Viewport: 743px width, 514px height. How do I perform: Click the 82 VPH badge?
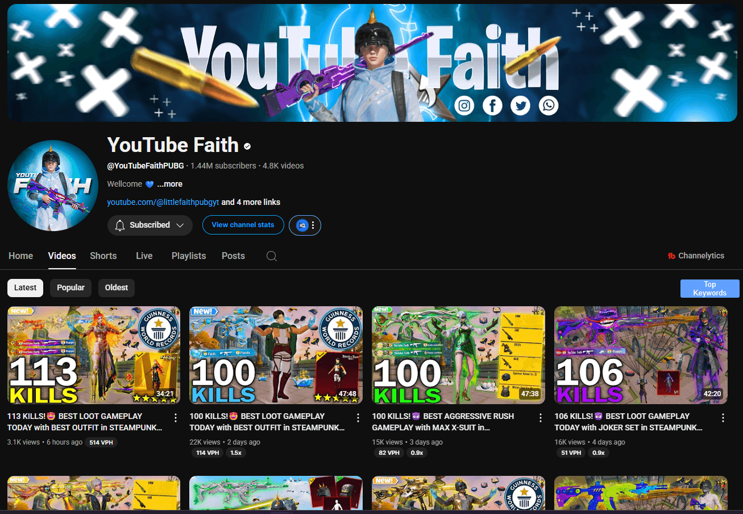pos(389,453)
